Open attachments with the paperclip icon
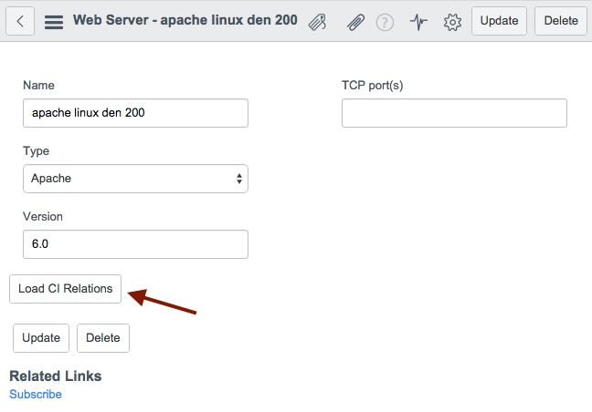This screenshot has width=592, height=412. (x=355, y=22)
